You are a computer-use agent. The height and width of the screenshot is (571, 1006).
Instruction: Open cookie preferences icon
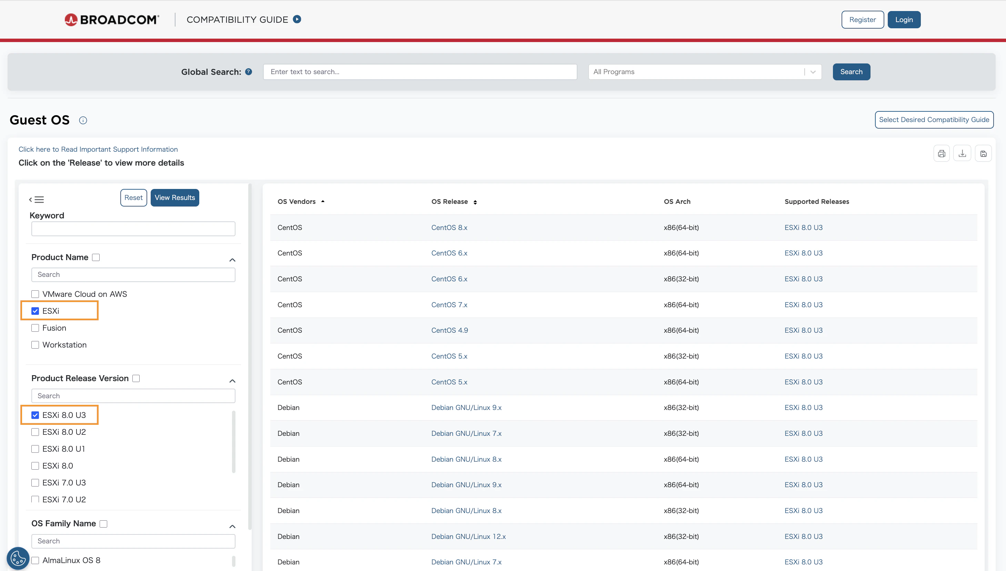click(18, 558)
